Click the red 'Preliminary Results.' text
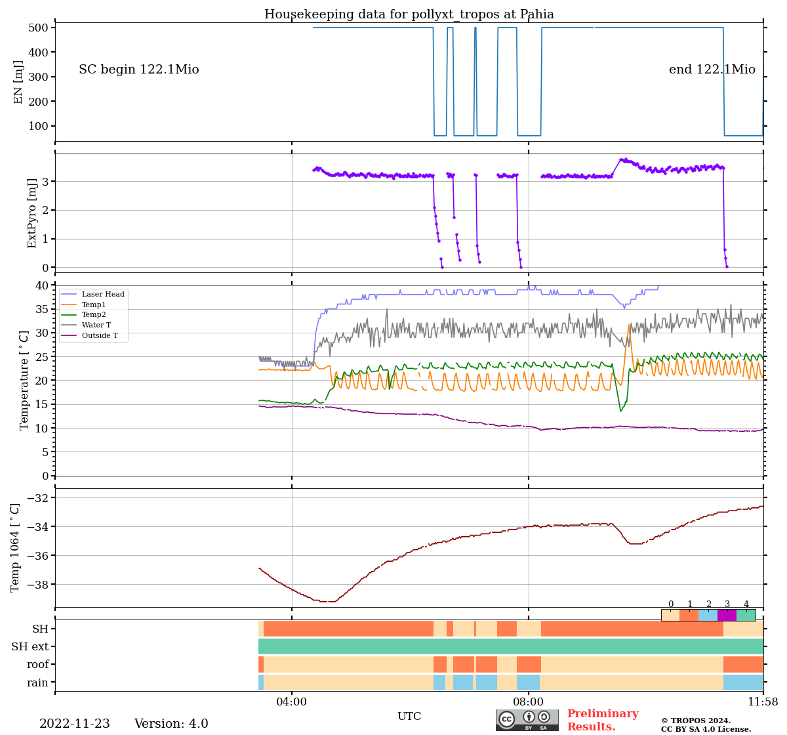The height and width of the screenshot is (735, 787). pos(603,720)
